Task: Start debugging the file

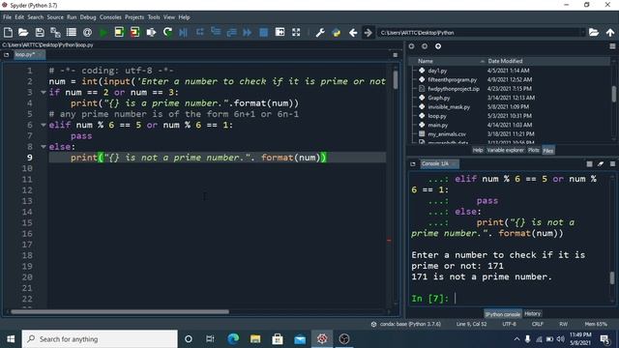Action: (183, 32)
